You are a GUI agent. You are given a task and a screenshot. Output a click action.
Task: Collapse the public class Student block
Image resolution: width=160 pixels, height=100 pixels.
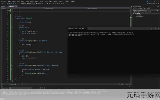(12, 18)
